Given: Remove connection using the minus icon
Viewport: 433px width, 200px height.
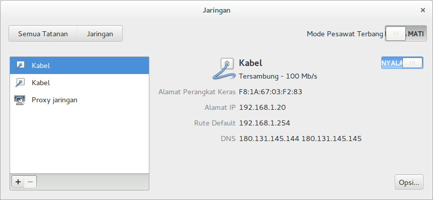Looking at the screenshot, I should [x=30, y=182].
